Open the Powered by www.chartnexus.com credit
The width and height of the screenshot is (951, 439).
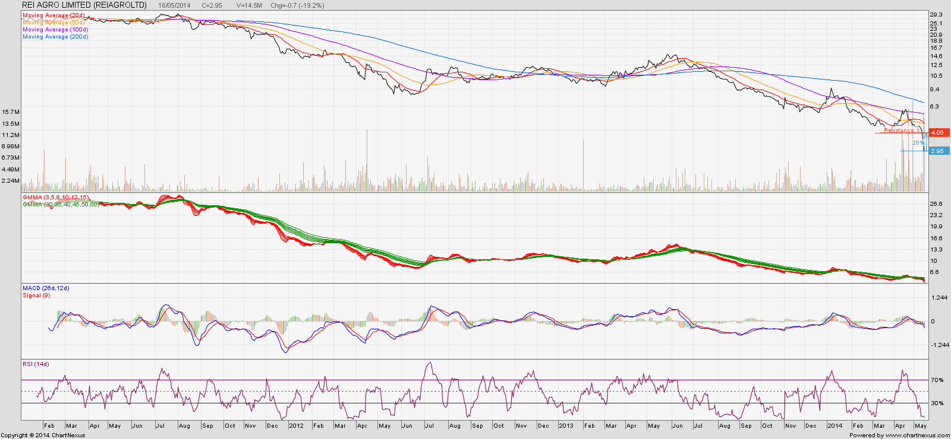click(900, 435)
